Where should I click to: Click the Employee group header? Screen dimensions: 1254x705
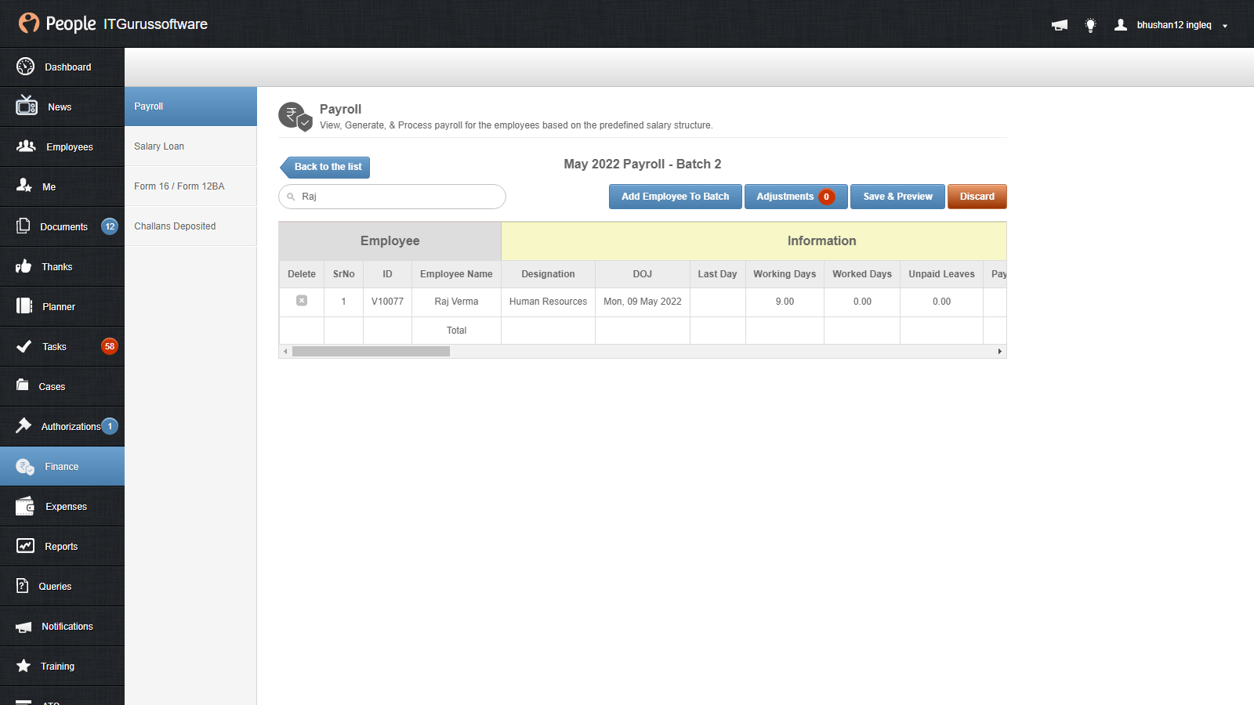[390, 241]
